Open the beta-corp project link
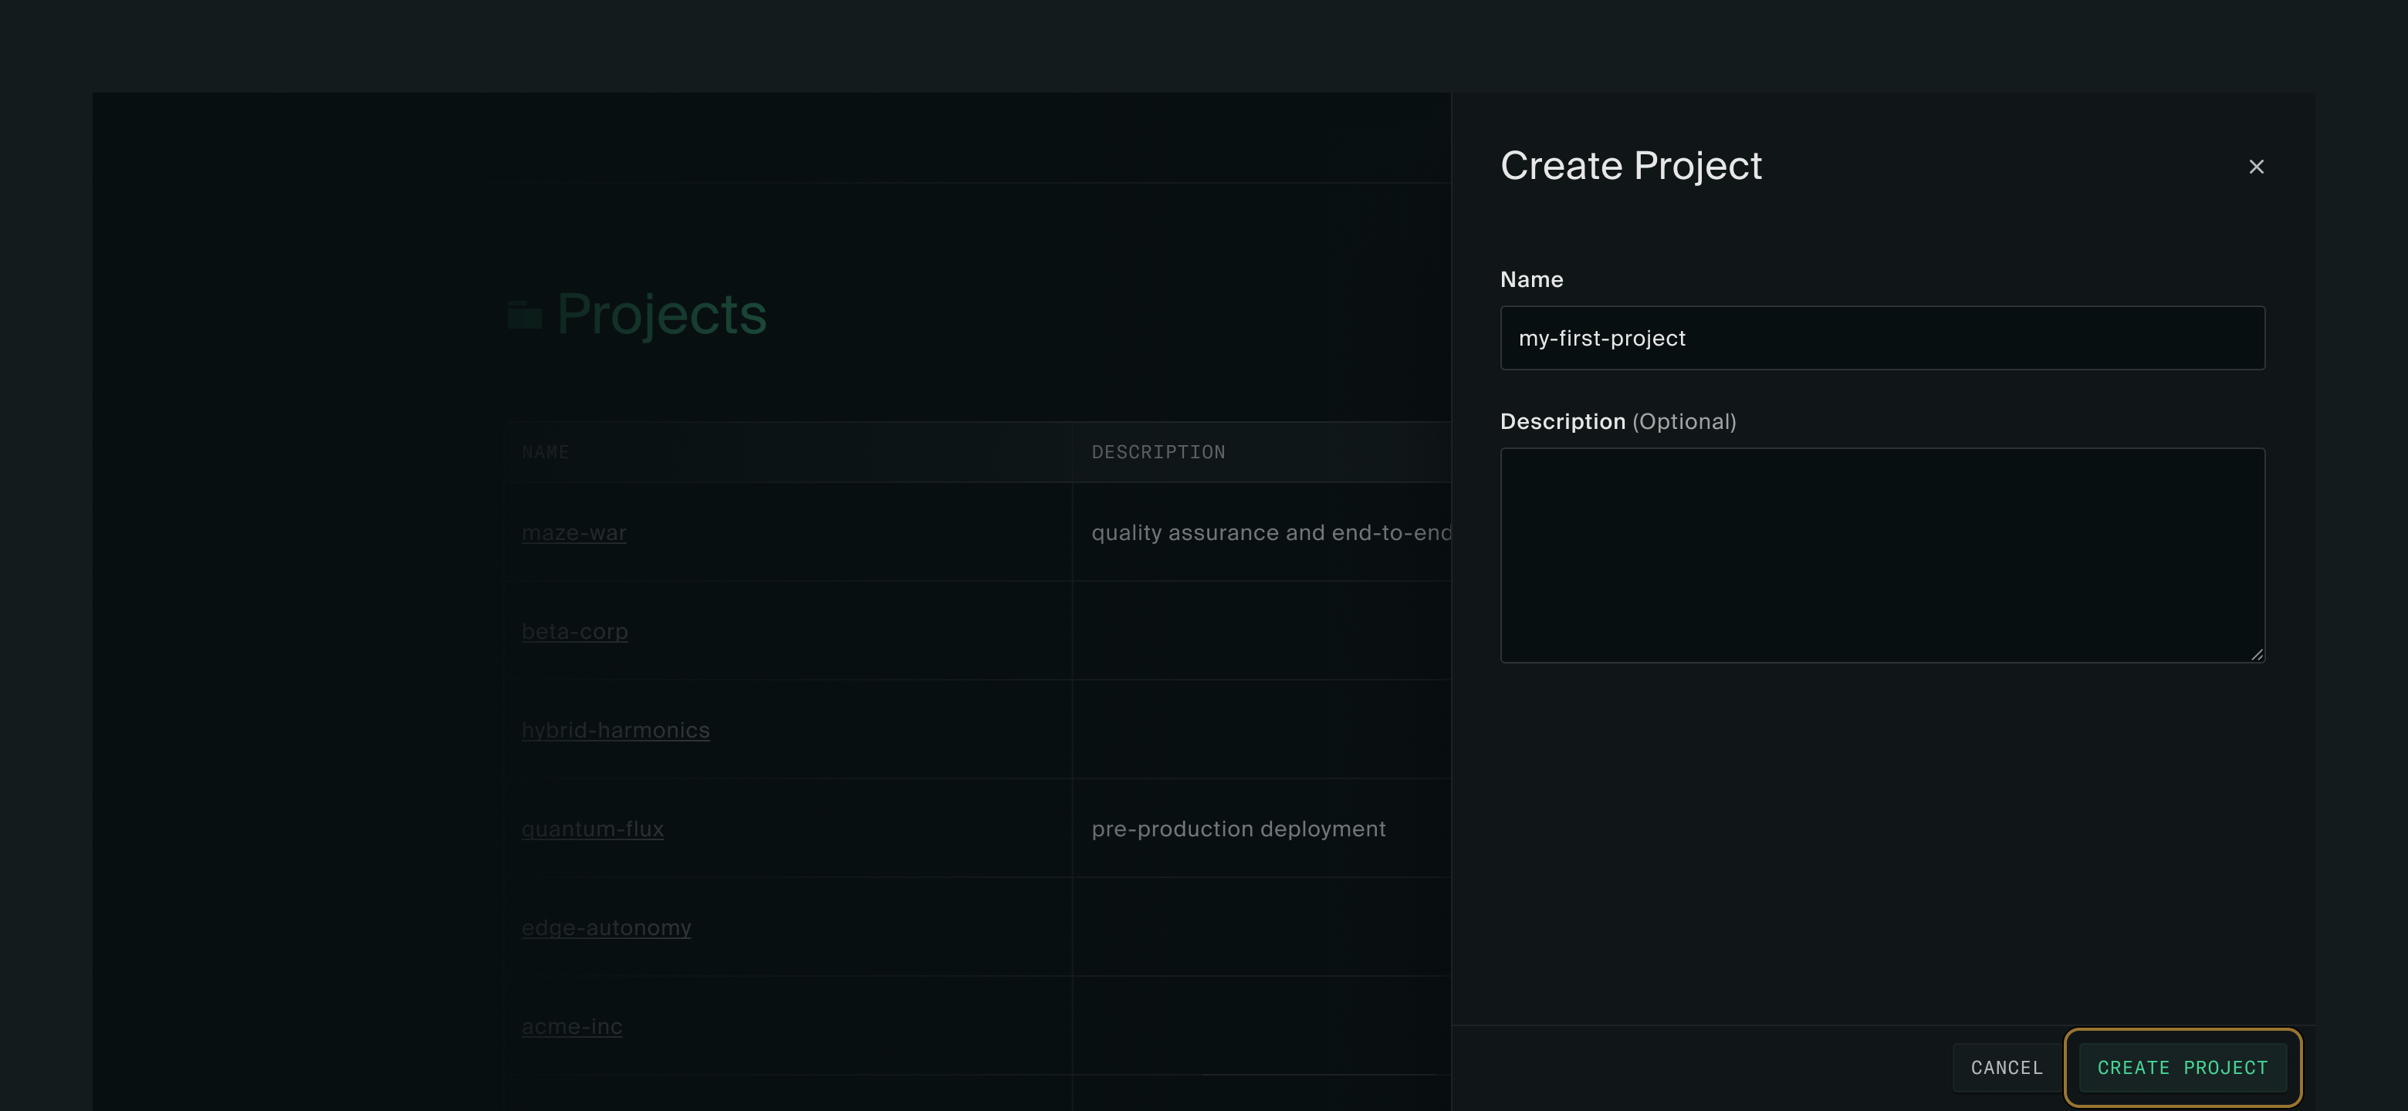 574,632
